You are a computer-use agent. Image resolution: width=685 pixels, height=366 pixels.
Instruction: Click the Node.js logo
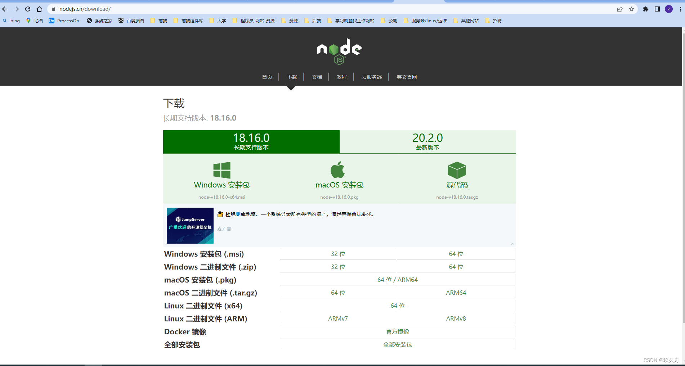click(339, 51)
